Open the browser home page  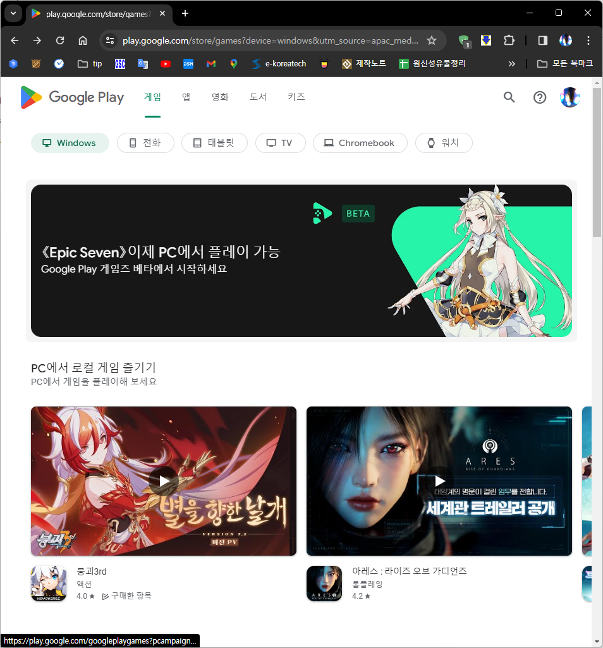[x=83, y=40]
